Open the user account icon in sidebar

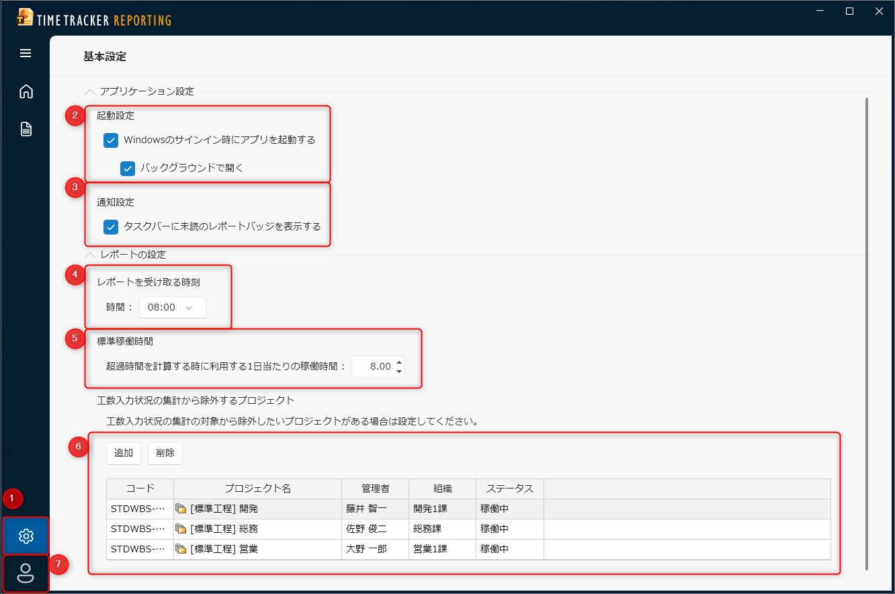click(x=26, y=573)
